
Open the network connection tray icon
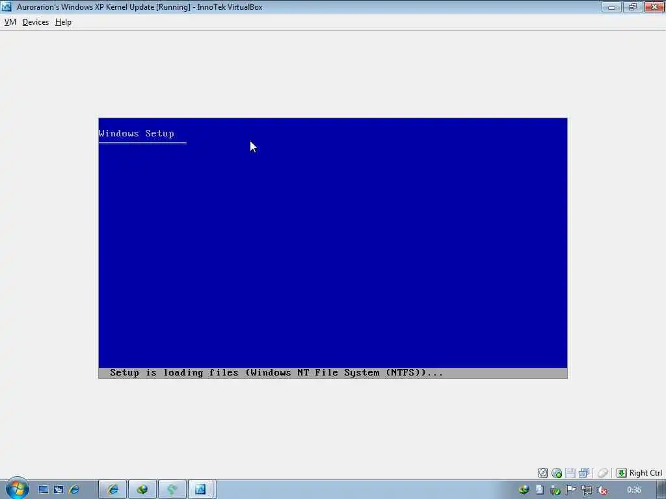click(587, 490)
